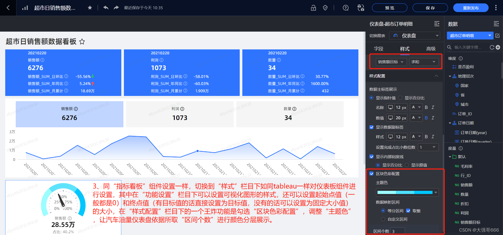Image resolution: width=503 pixels, height=235 pixels.
Task: Select 等分区间 radio option
Action: pos(383,211)
